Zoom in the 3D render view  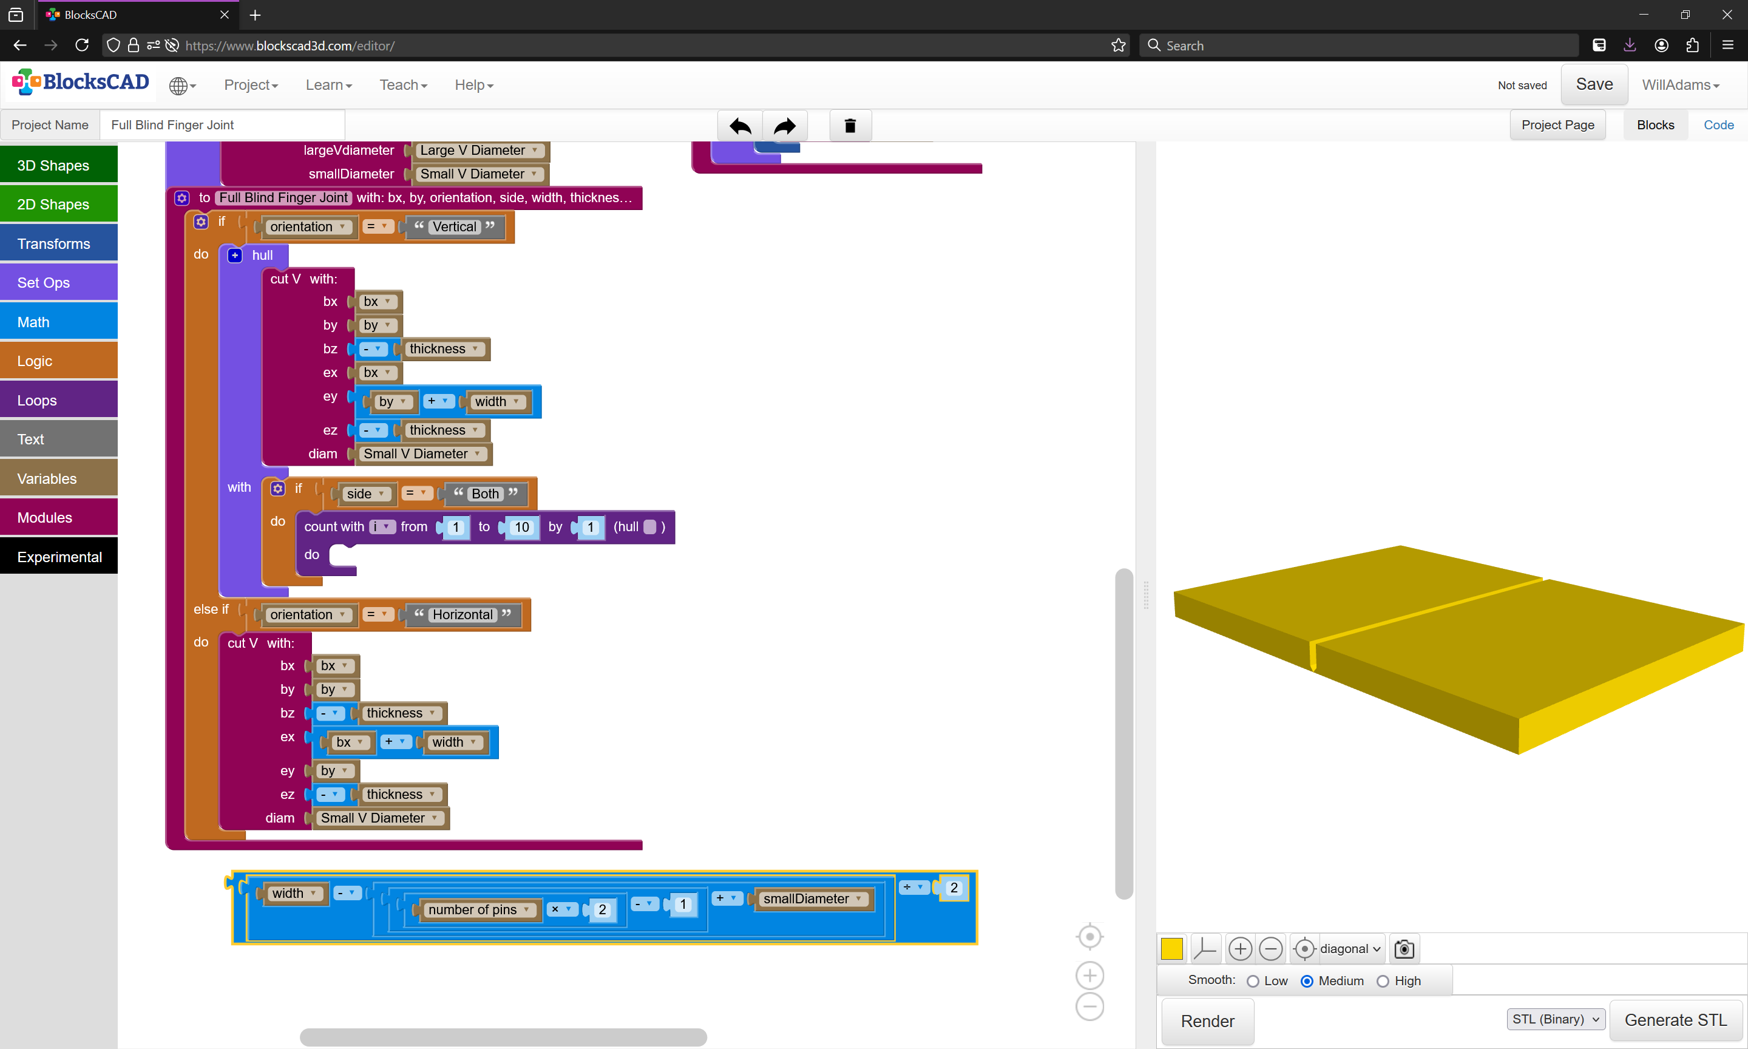click(1240, 949)
